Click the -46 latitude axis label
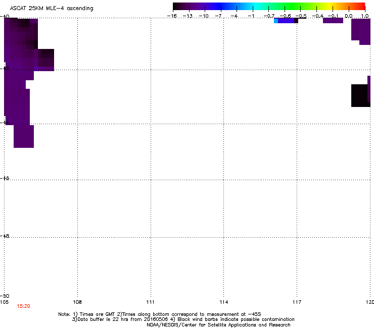 pyautogui.click(x=5, y=178)
